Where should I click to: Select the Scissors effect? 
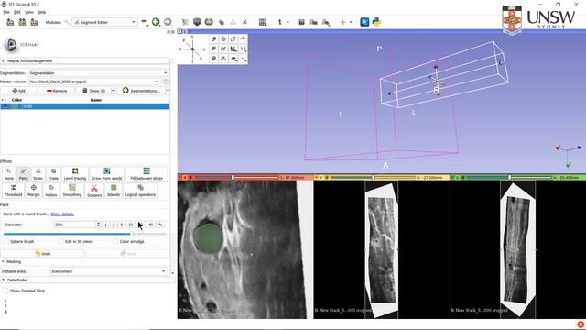click(94, 191)
